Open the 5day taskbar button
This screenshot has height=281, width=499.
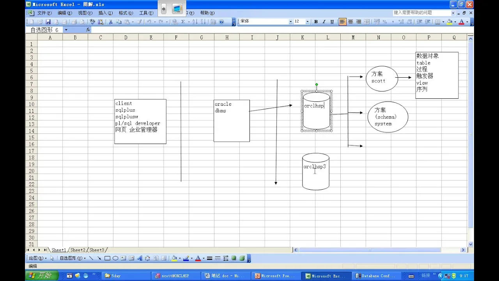tap(126, 276)
